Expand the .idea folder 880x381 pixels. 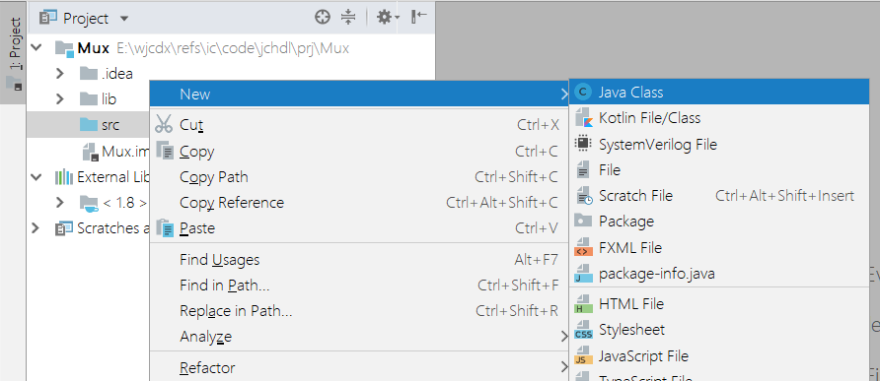point(60,74)
